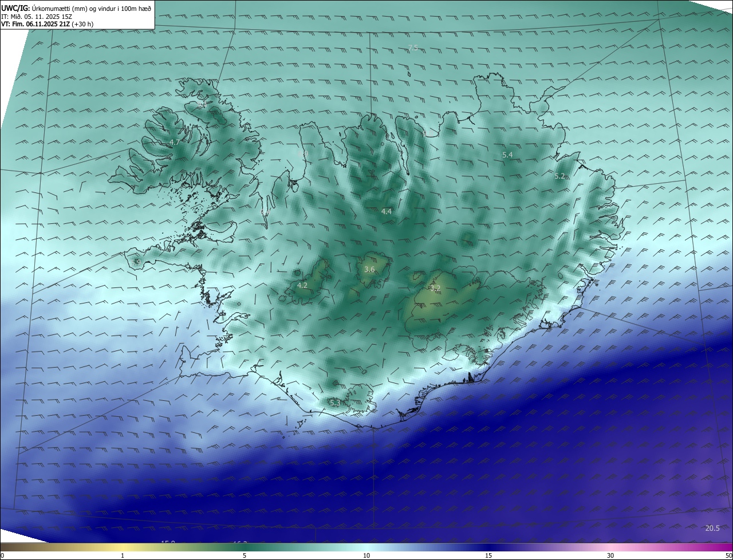Select the valid time line "VT: Fim. 06.11.2025 21Z (+30 h)"

click(x=47, y=24)
